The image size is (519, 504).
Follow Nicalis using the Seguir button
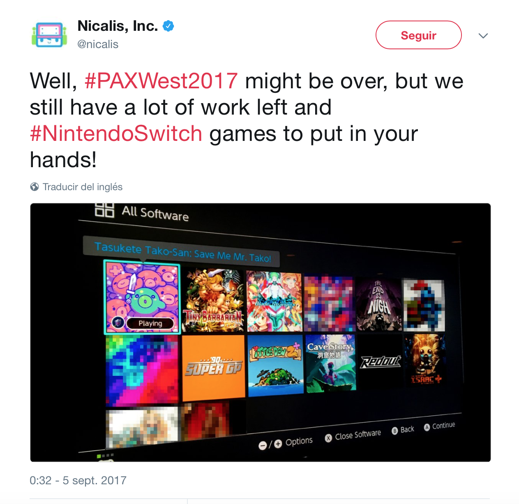click(x=418, y=35)
